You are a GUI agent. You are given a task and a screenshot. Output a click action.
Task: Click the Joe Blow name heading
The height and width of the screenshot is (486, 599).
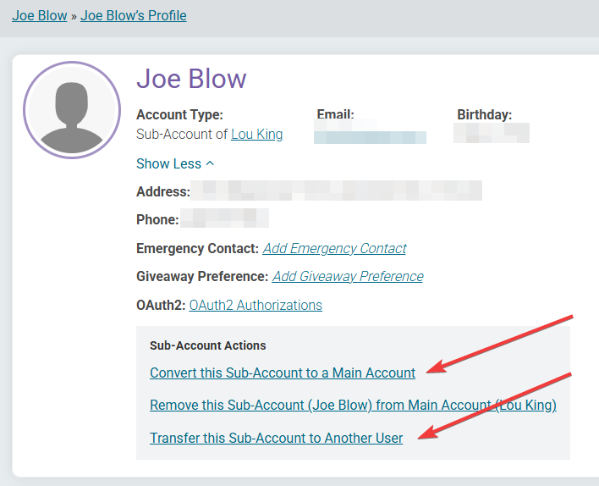coord(191,79)
